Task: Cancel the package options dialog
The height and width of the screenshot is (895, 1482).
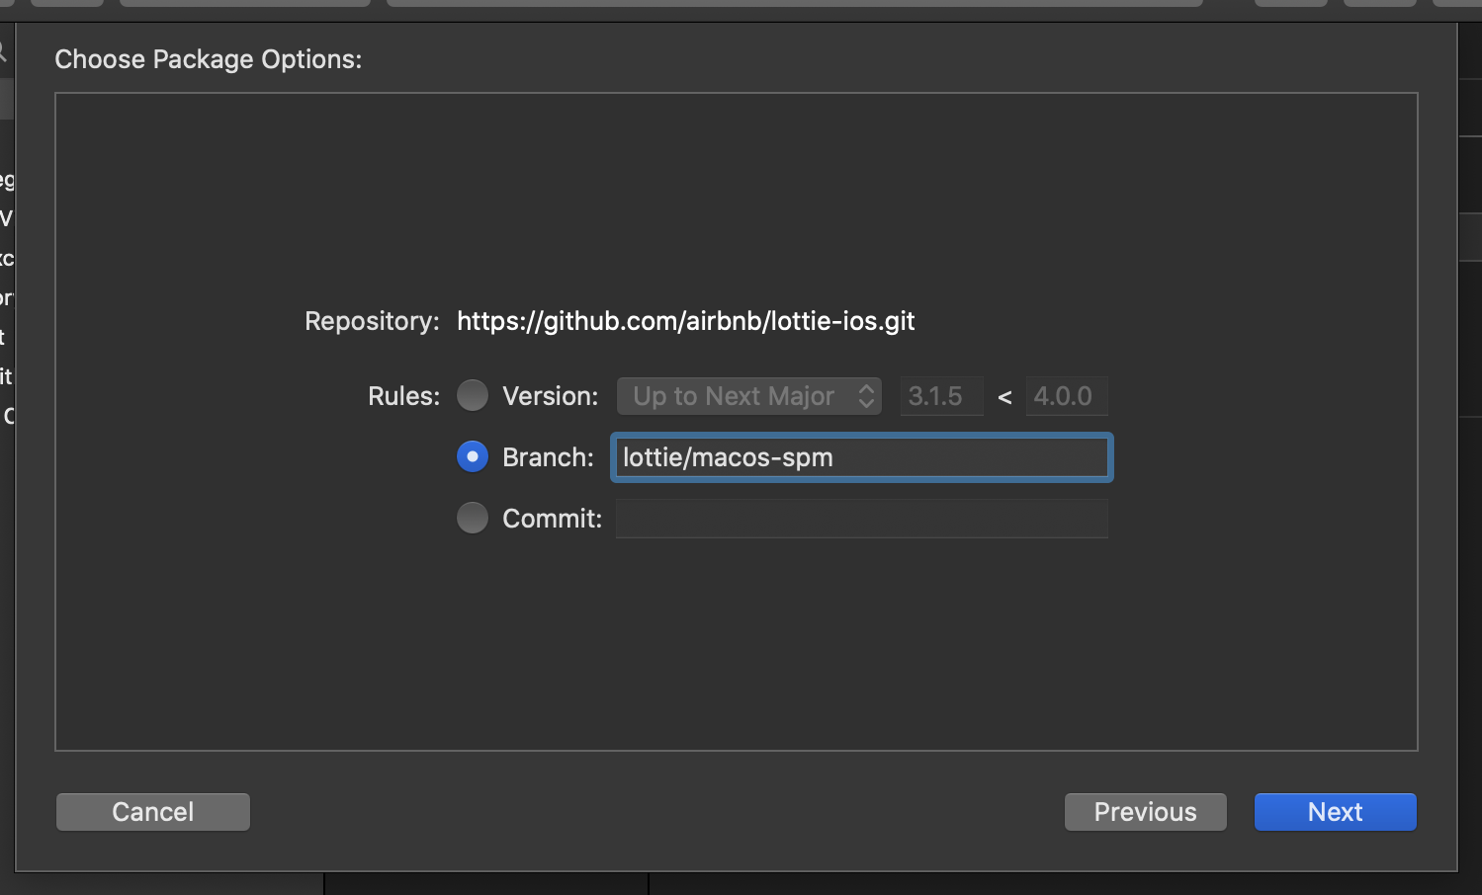Action: (153, 812)
